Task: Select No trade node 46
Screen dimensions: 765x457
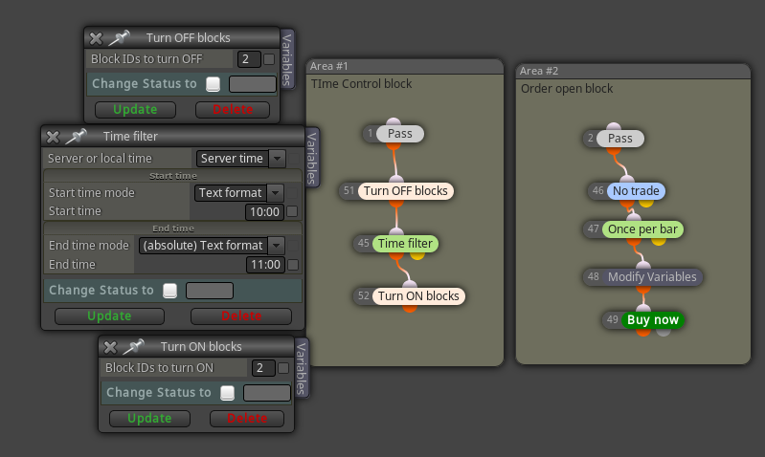Action: pos(636,191)
